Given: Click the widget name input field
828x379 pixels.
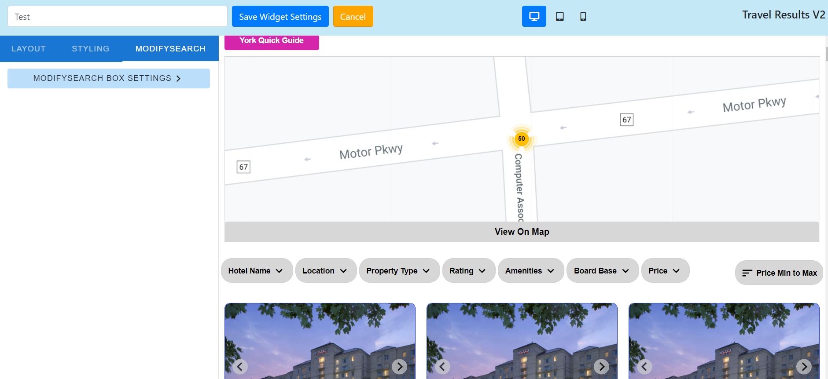Looking at the screenshot, I should pos(118,16).
